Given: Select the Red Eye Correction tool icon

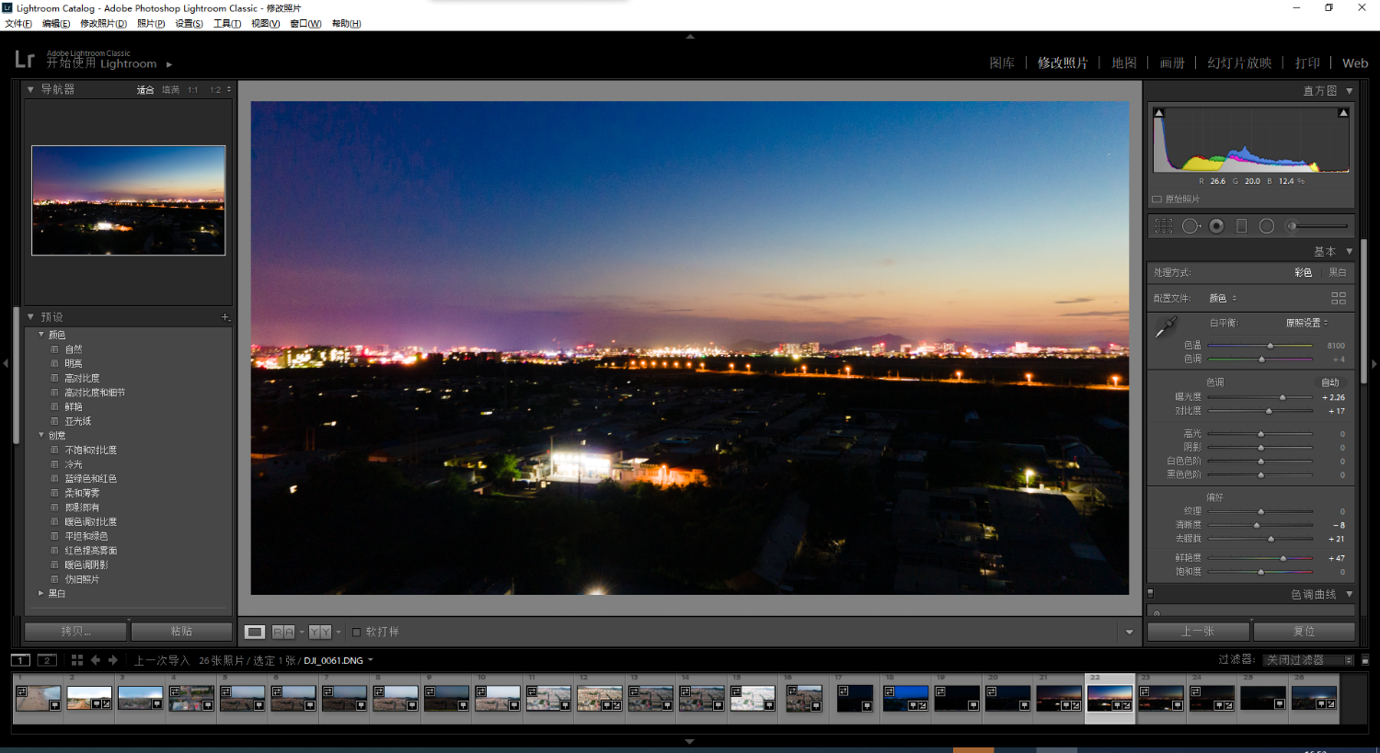Looking at the screenshot, I should pyautogui.click(x=1216, y=226).
